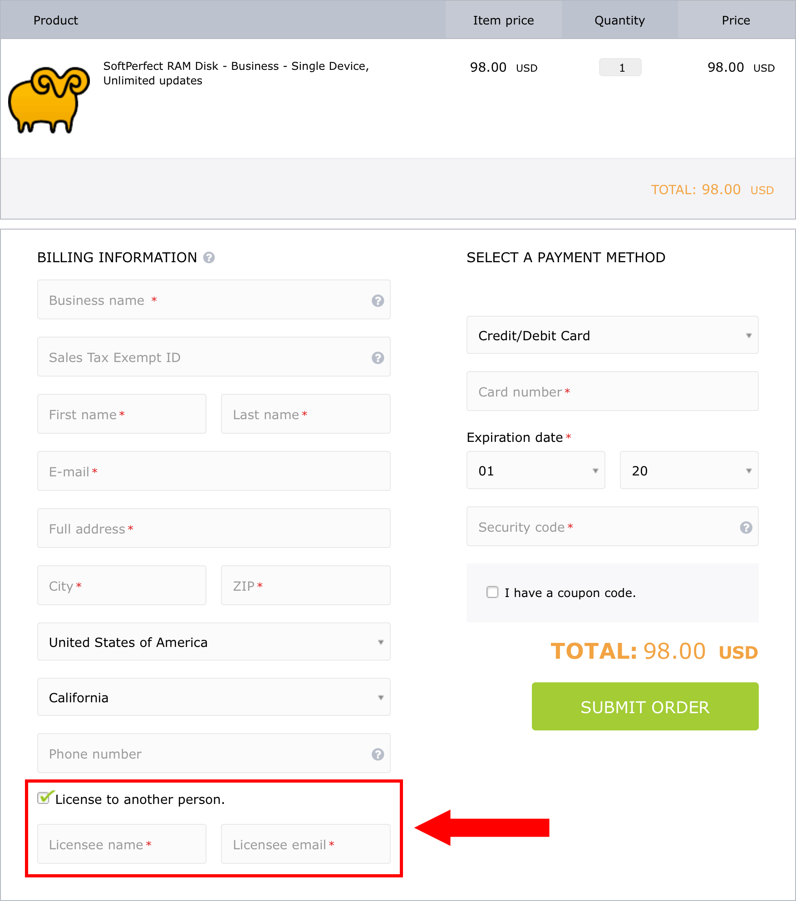Open the Billing Information help icon
The width and height of the screenshot is (796, 901).
point(209,258)
